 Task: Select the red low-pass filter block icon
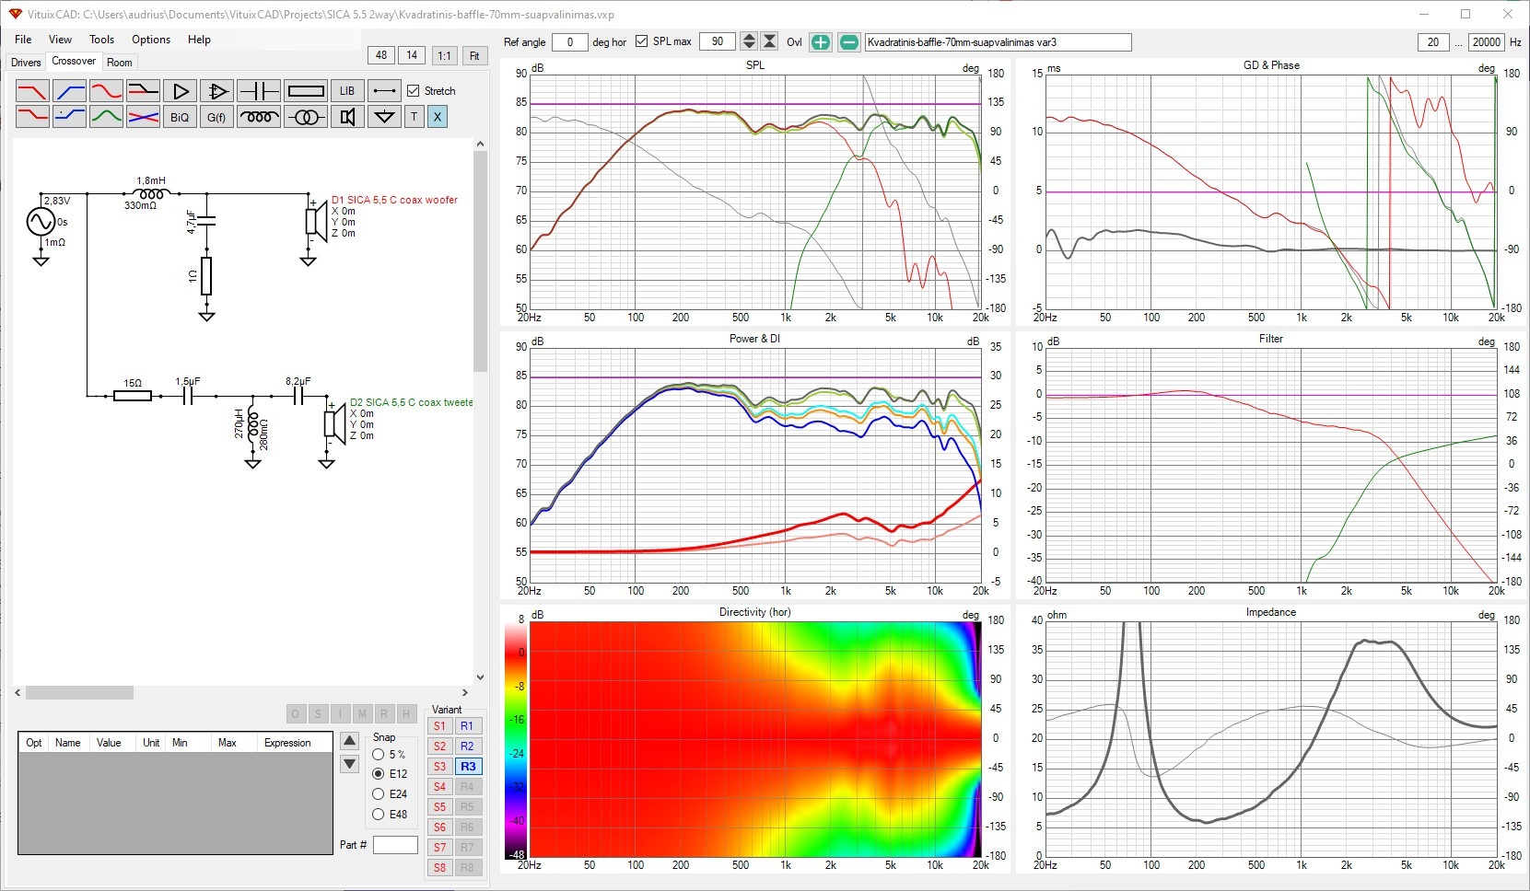tap(32, 91)
